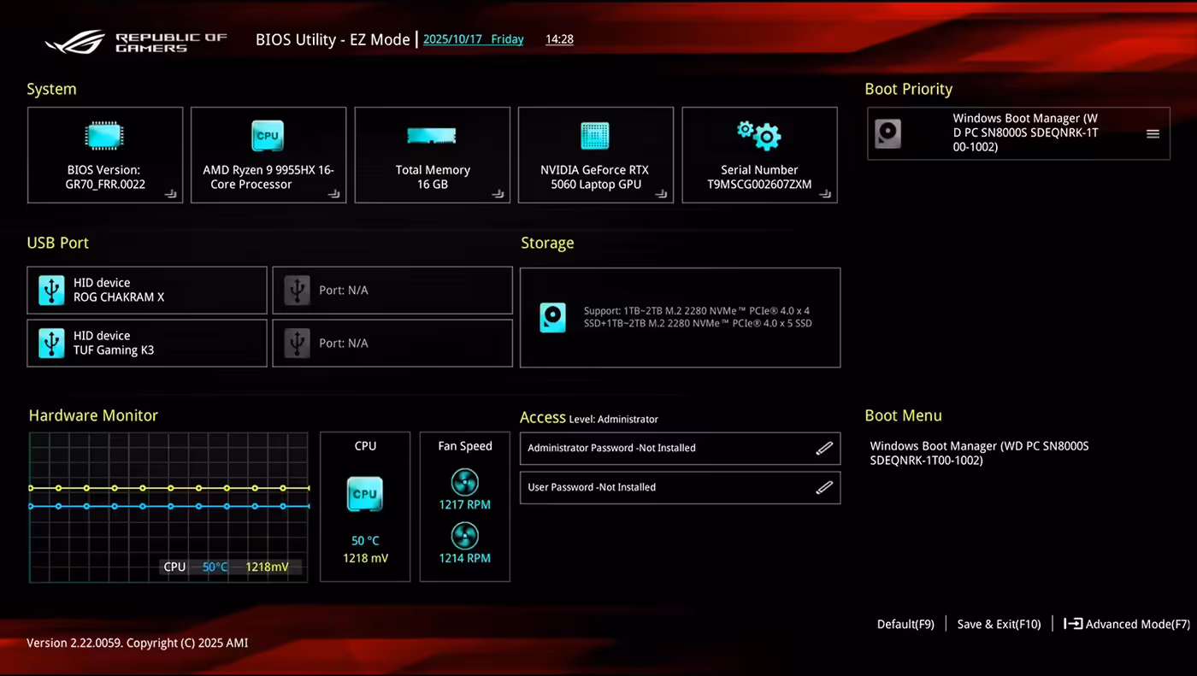Expand the AMD Ryzen processor card corner arrow
Viewport: 1197px width, 676px height.
[x=335, y=194]
